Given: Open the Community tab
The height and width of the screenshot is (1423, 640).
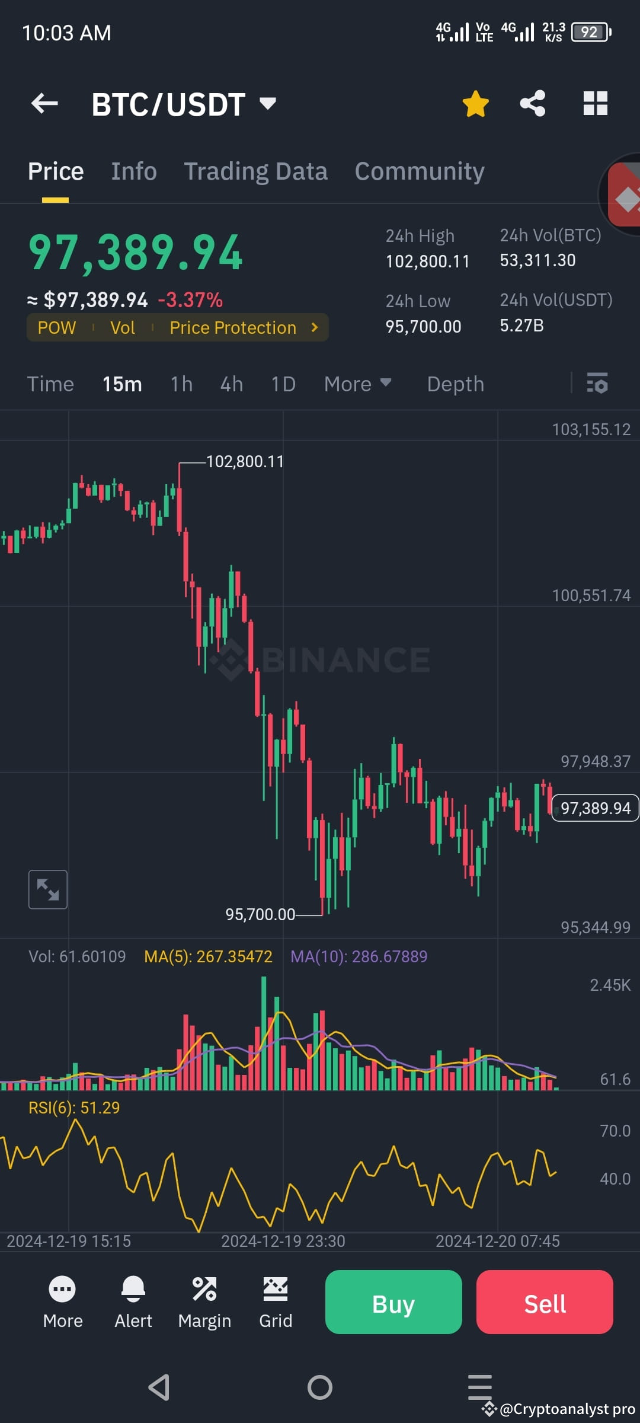Looking at the screenshot, I should pos(419,171).
